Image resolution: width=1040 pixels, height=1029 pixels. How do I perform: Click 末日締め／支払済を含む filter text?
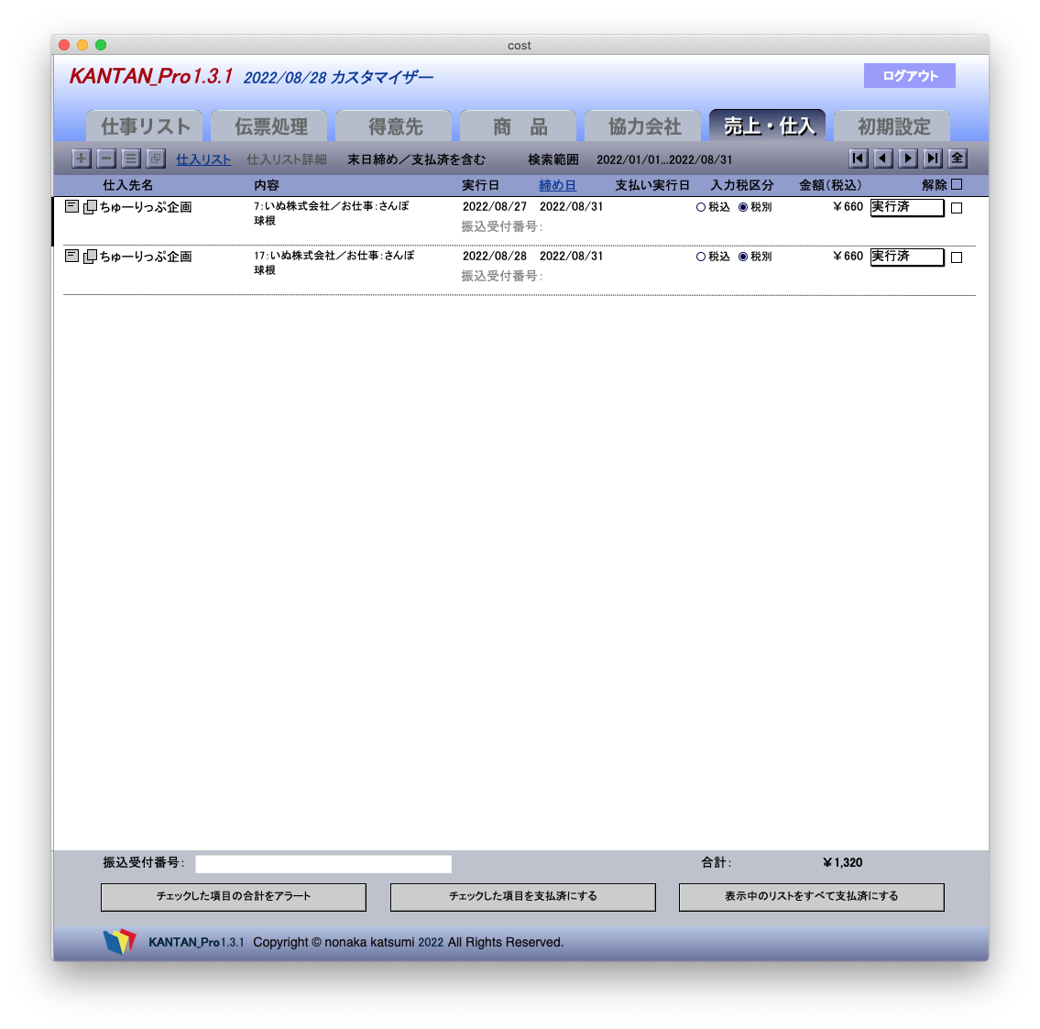click(417, 159)
